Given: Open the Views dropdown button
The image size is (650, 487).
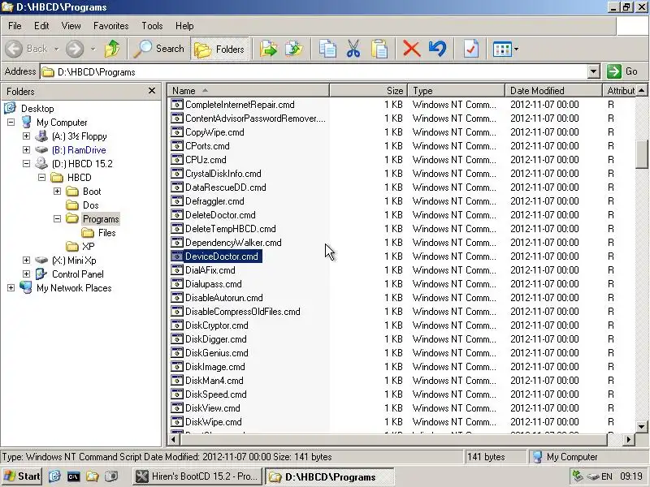Looking at the screenshot, I should (505, 49).
